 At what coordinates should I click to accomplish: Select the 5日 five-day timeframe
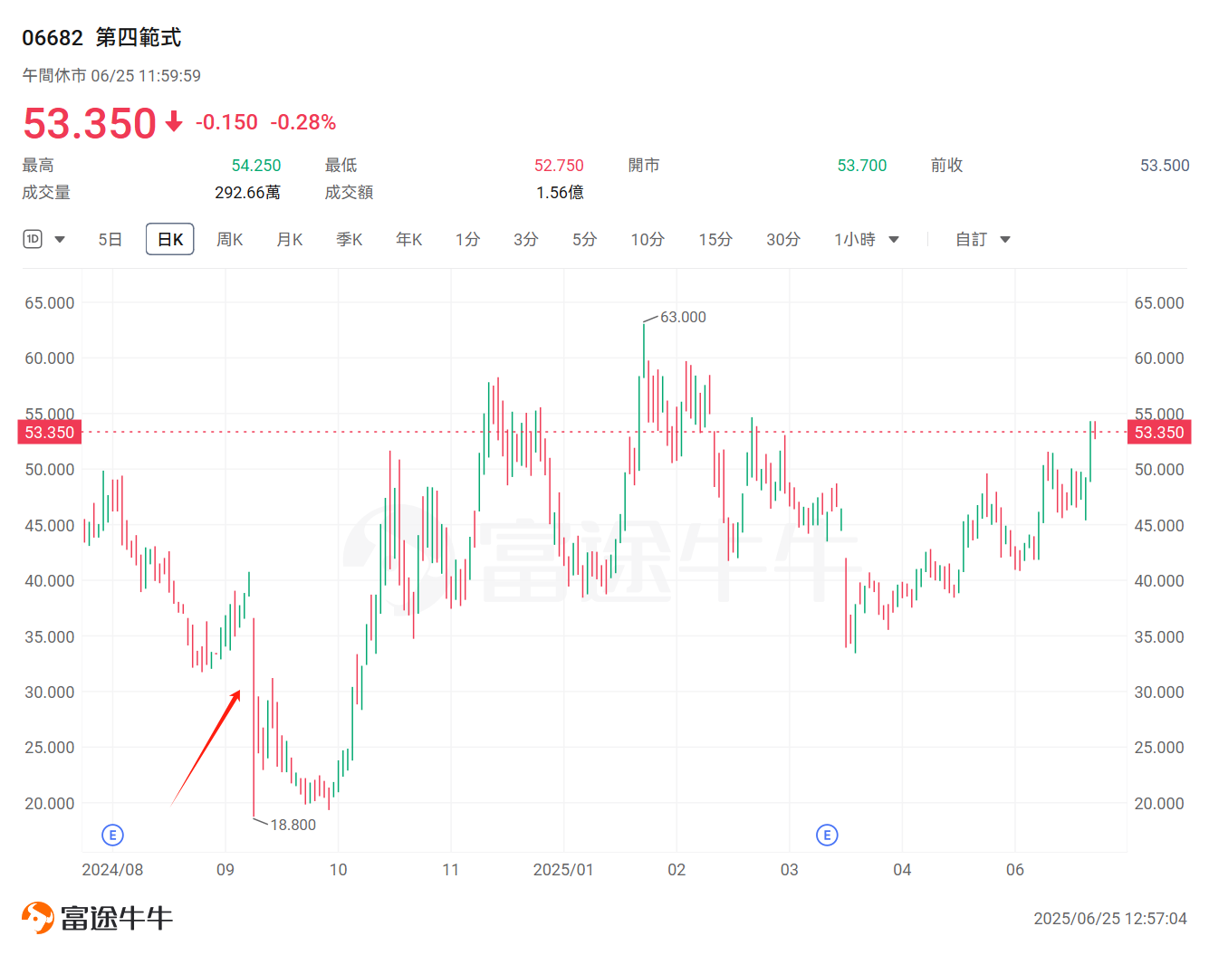109,239
